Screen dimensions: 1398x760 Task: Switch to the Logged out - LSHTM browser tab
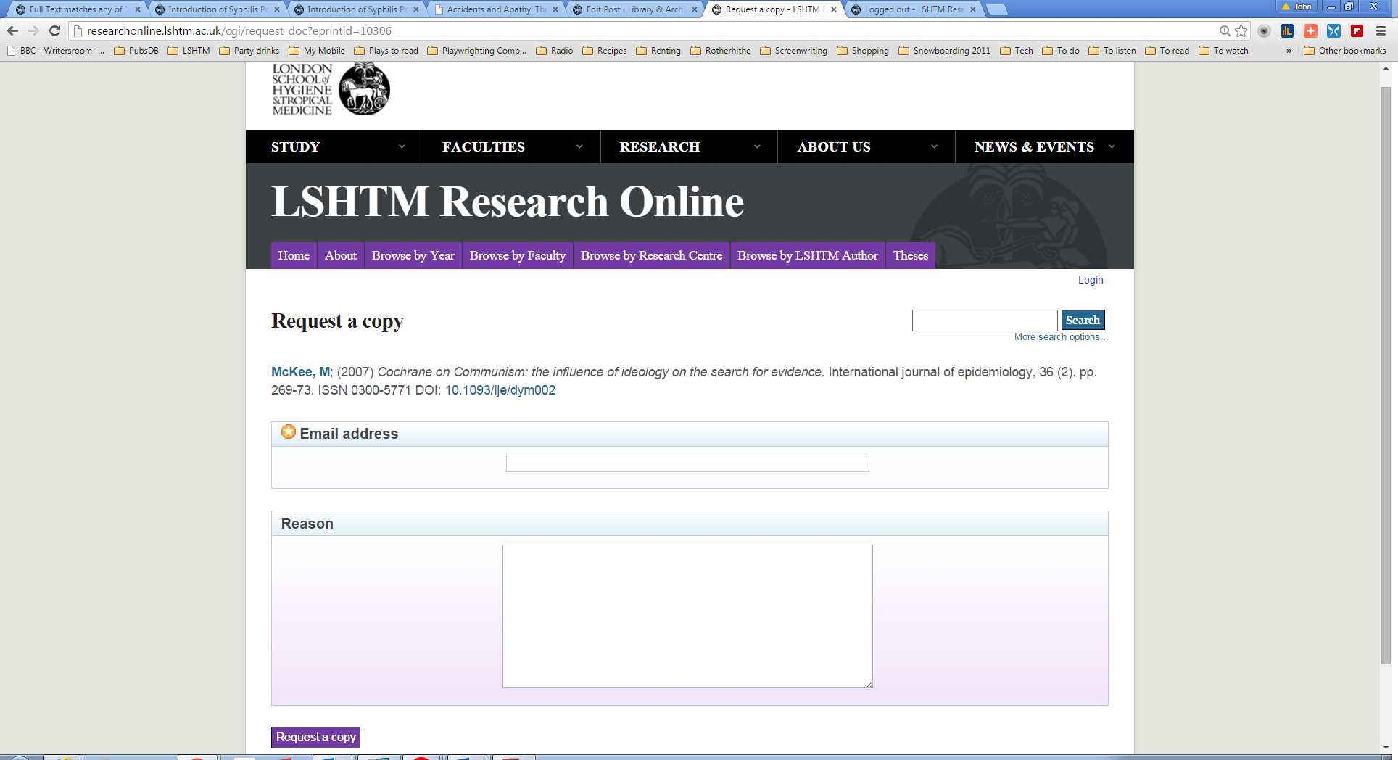click(x=914, y=9)
